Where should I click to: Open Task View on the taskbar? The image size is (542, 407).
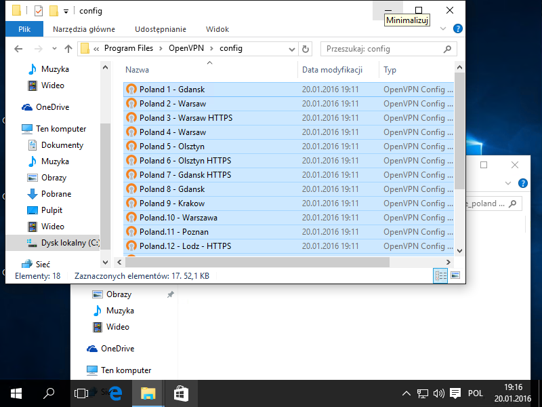click(x=81, y=393)
